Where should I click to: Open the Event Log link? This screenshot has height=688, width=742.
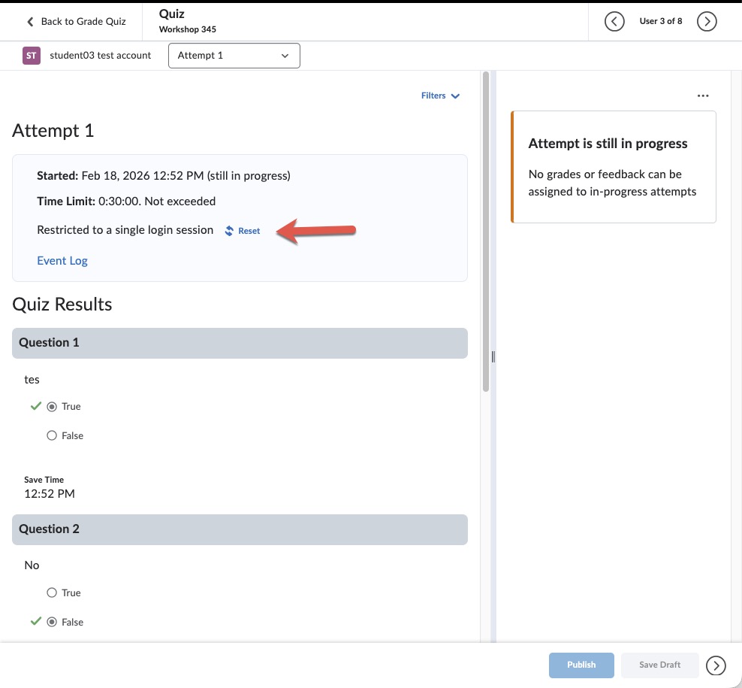pyautogui.click(x=62, y=261)
